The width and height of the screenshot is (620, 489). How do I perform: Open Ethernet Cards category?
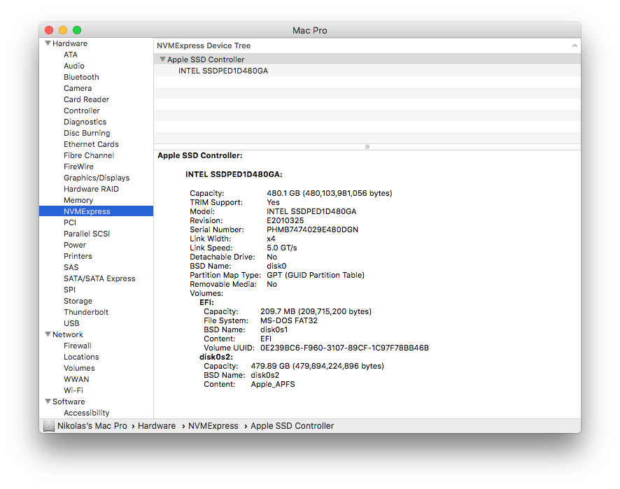[92, 144]
